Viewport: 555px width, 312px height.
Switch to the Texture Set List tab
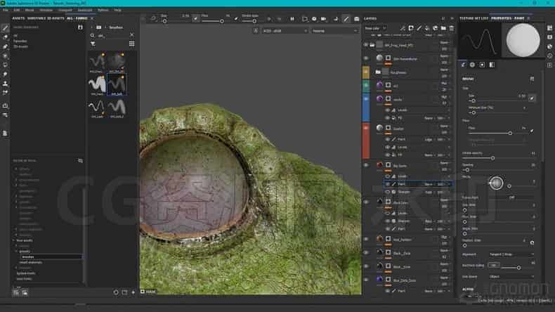474,18
